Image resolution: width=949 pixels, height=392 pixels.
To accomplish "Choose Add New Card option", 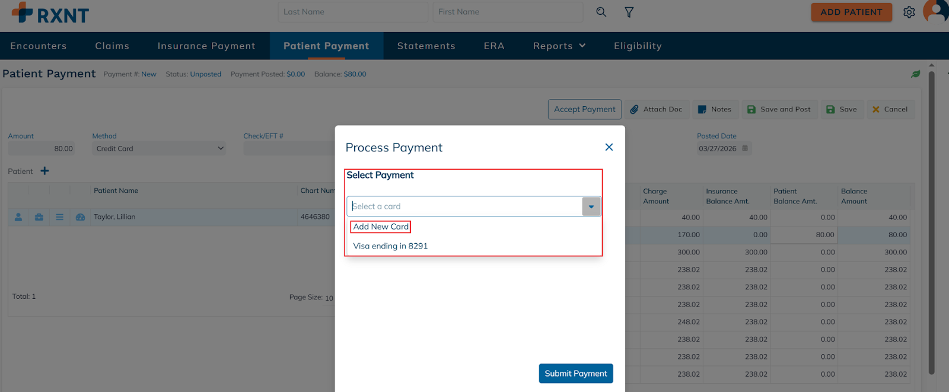I will [381, 227].
